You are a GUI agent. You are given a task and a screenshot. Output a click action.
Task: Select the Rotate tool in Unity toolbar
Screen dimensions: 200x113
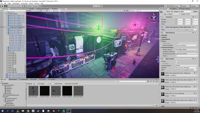point(9,6)
